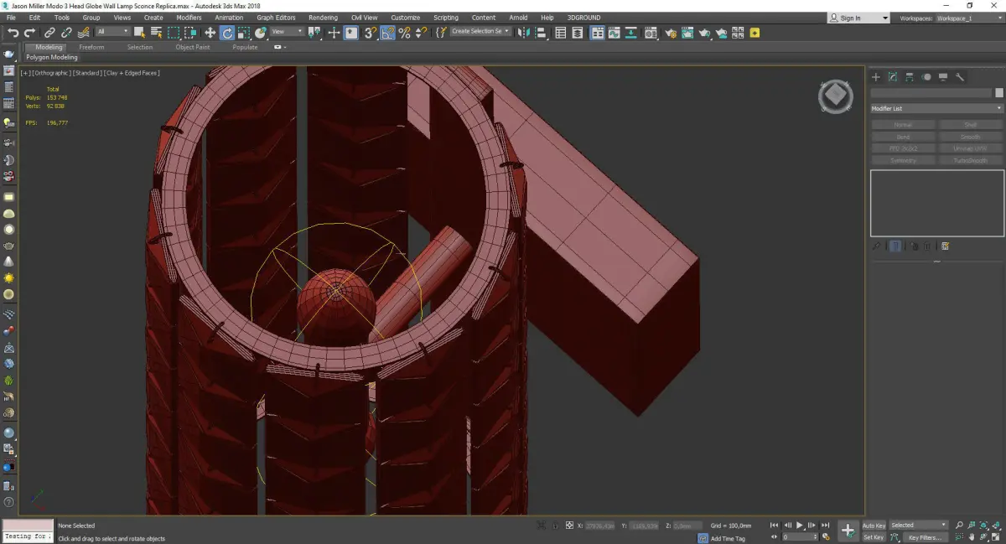
Task: Open the Rendered Frame Window icon
Action: [687, 33]
